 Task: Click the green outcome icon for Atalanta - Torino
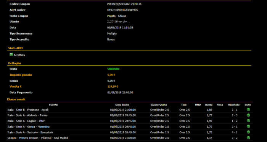pos(248,115)
